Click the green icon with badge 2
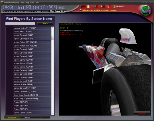This screenshot has width=154, height=121. (96, 7)
